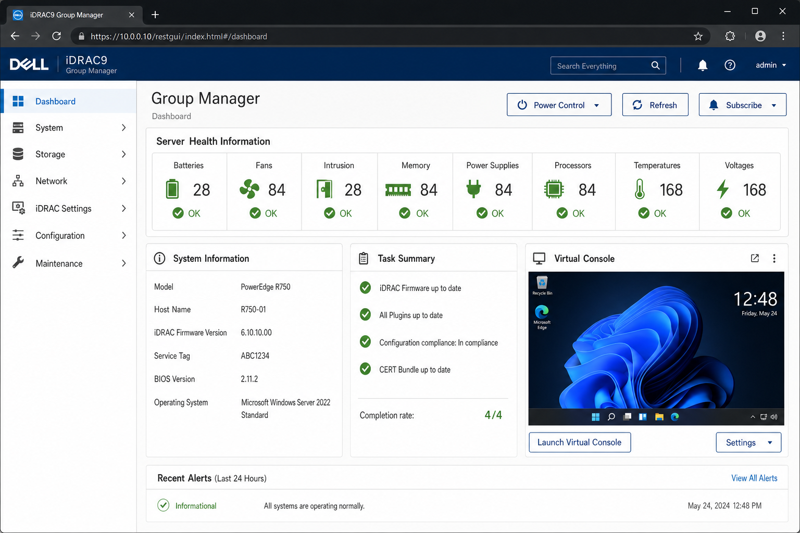Open the Virtual Console Settings dropdown

pos(748,442)
